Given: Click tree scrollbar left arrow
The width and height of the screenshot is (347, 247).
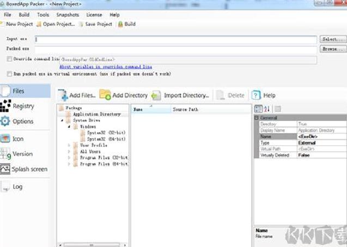Looking at the screenshot, I should click(x=60, y=245).
